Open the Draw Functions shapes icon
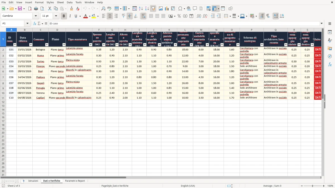This screenshot has width=335, height=188. pyautogui.click(x=231, y=9)
